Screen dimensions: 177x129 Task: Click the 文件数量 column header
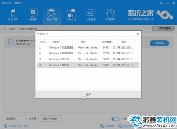(x=106, y=42)
